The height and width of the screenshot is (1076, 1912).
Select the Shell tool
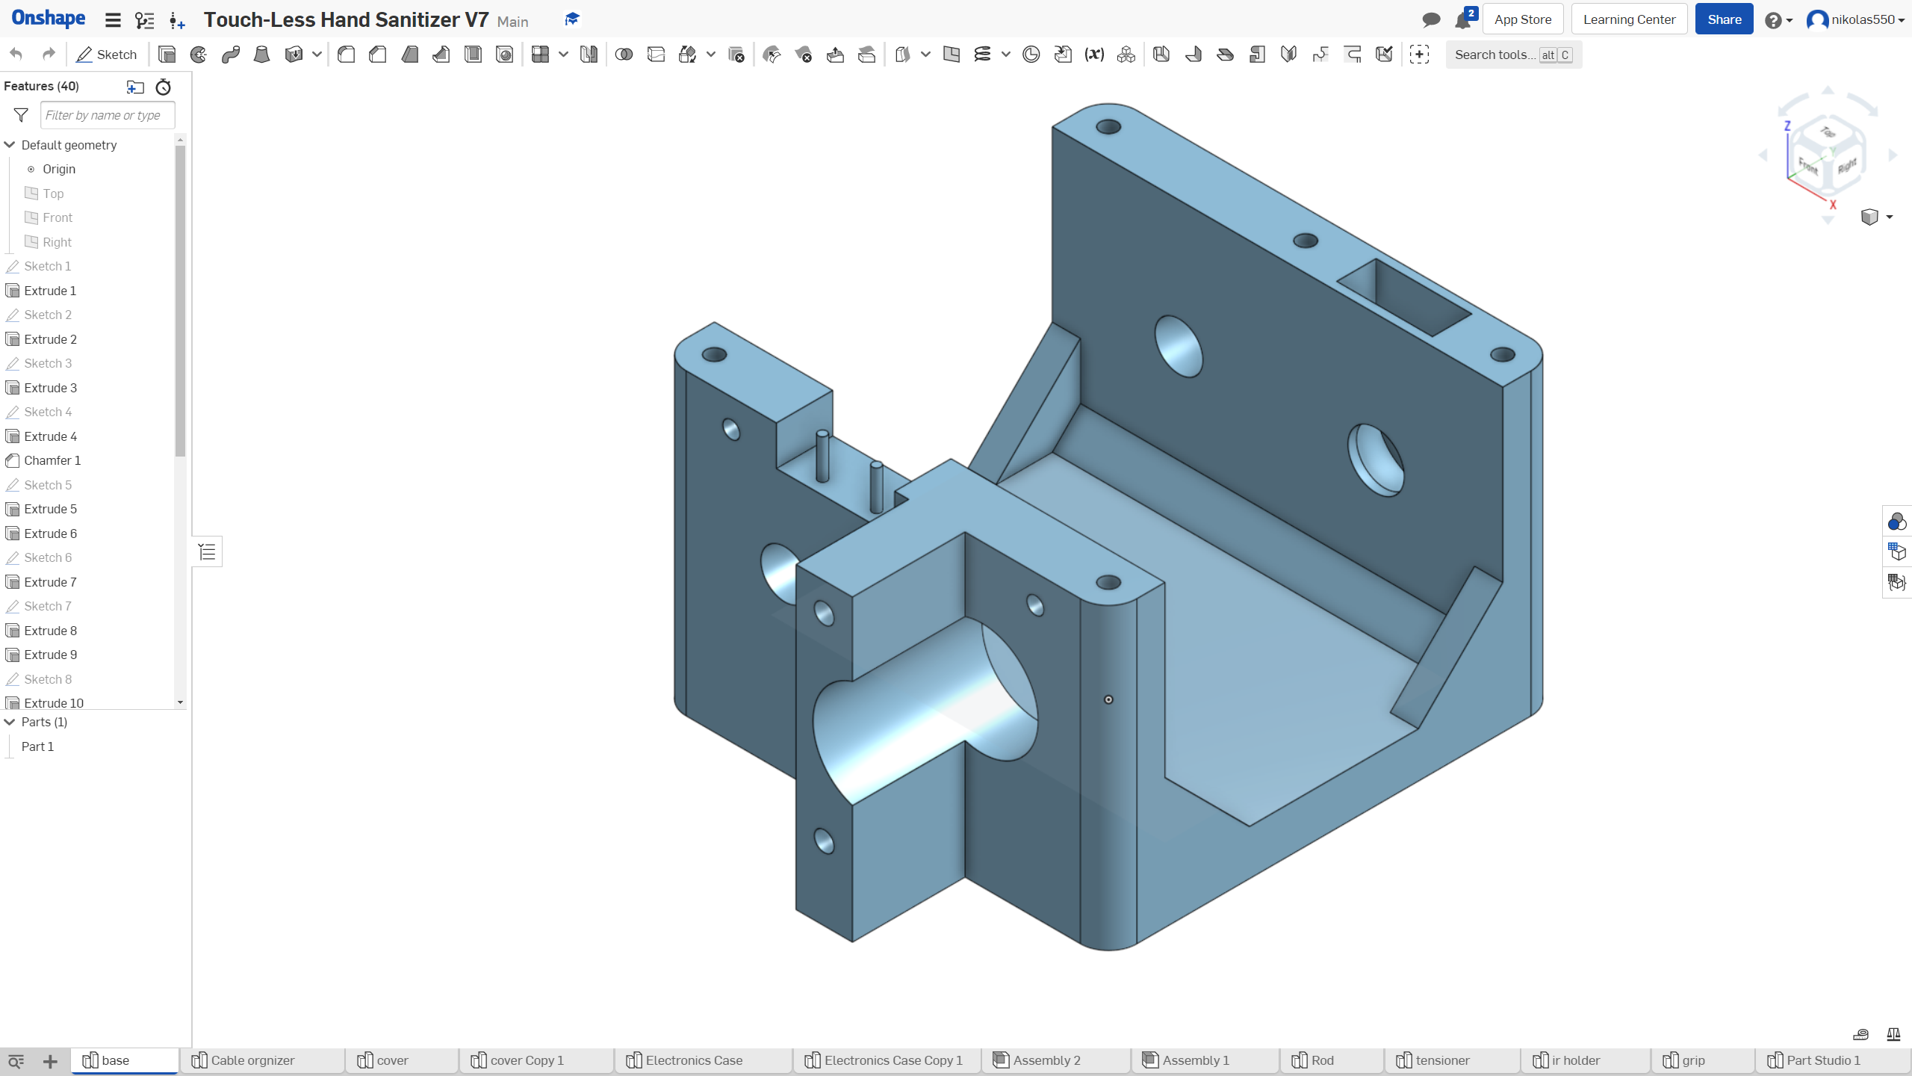point(472,54)
